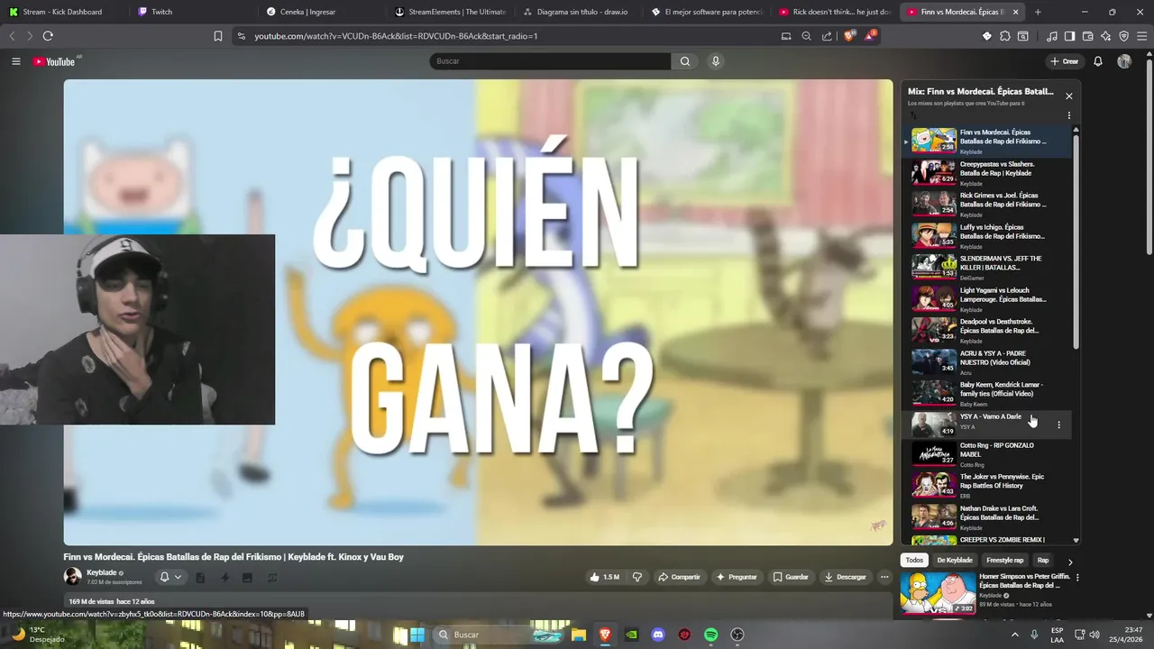Viewport: 1154px width, 649px height.
Task: Bookmark this page in address bar
Action: 218,36
